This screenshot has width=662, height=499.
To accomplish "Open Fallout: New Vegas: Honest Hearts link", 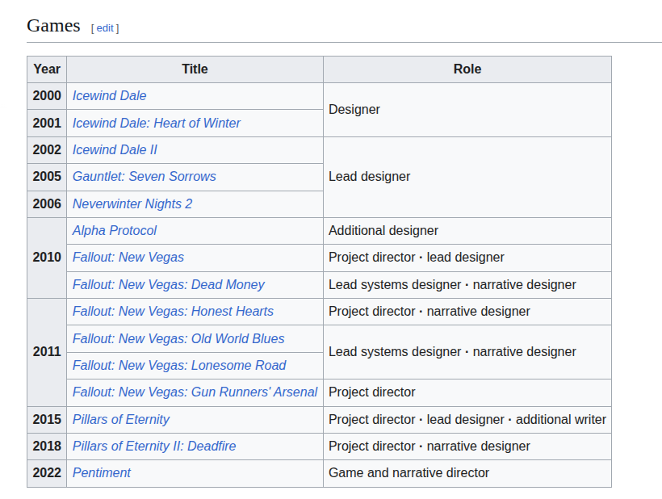I will point(173,312).
